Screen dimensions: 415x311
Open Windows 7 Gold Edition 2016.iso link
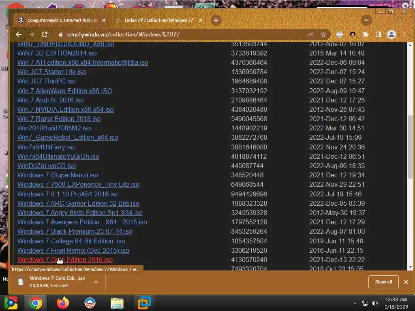(65, 260)
